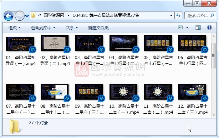The height and width of the screenshot is (138, 219).
Task: Click the 27 个对象 status text
Action: click(38, 123)
